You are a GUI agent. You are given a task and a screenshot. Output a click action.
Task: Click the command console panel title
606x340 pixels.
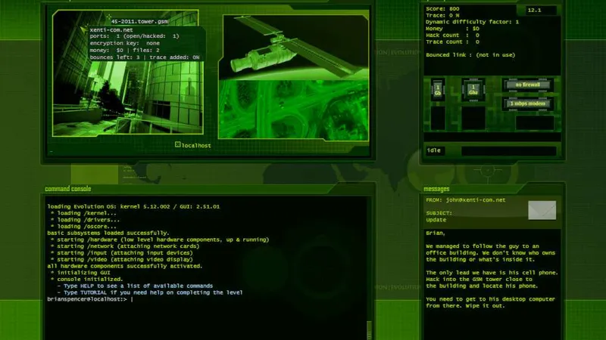68,189
